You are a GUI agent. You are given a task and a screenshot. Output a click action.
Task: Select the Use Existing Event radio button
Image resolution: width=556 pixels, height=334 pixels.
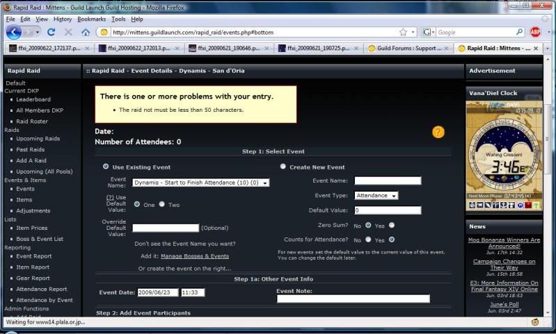click(106, 166)
